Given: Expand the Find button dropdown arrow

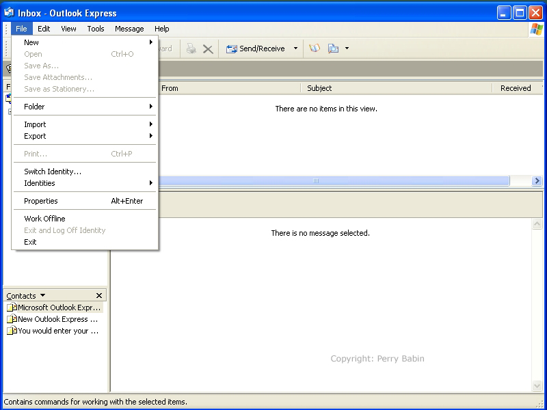Looking at the screenshot, I should click(x=347, y=49).
